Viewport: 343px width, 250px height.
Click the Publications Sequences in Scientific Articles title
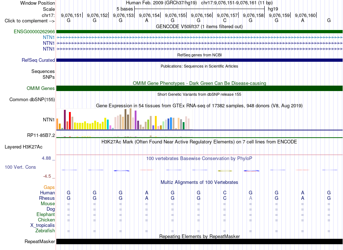[199, 66]
